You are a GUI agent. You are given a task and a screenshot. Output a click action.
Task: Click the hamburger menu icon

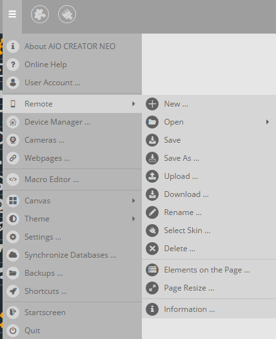tap(12, 14)
